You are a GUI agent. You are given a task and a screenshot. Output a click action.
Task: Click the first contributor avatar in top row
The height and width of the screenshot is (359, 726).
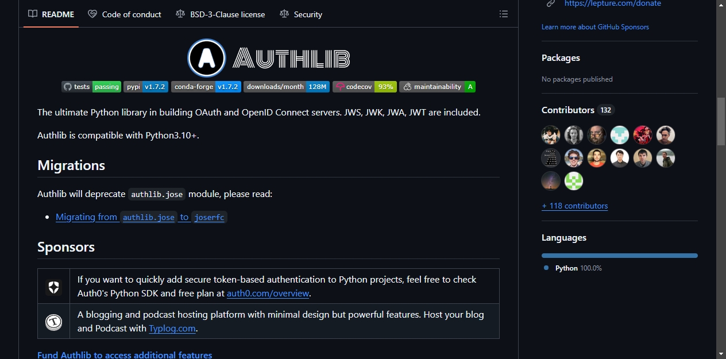coord(551,135)
